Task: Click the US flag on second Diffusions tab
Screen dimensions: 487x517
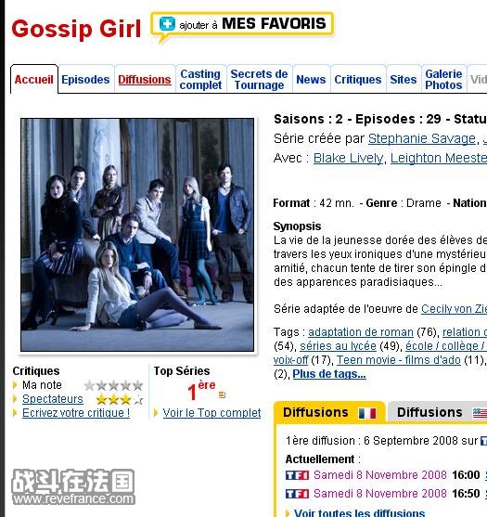Action: (x=480, y=413)
